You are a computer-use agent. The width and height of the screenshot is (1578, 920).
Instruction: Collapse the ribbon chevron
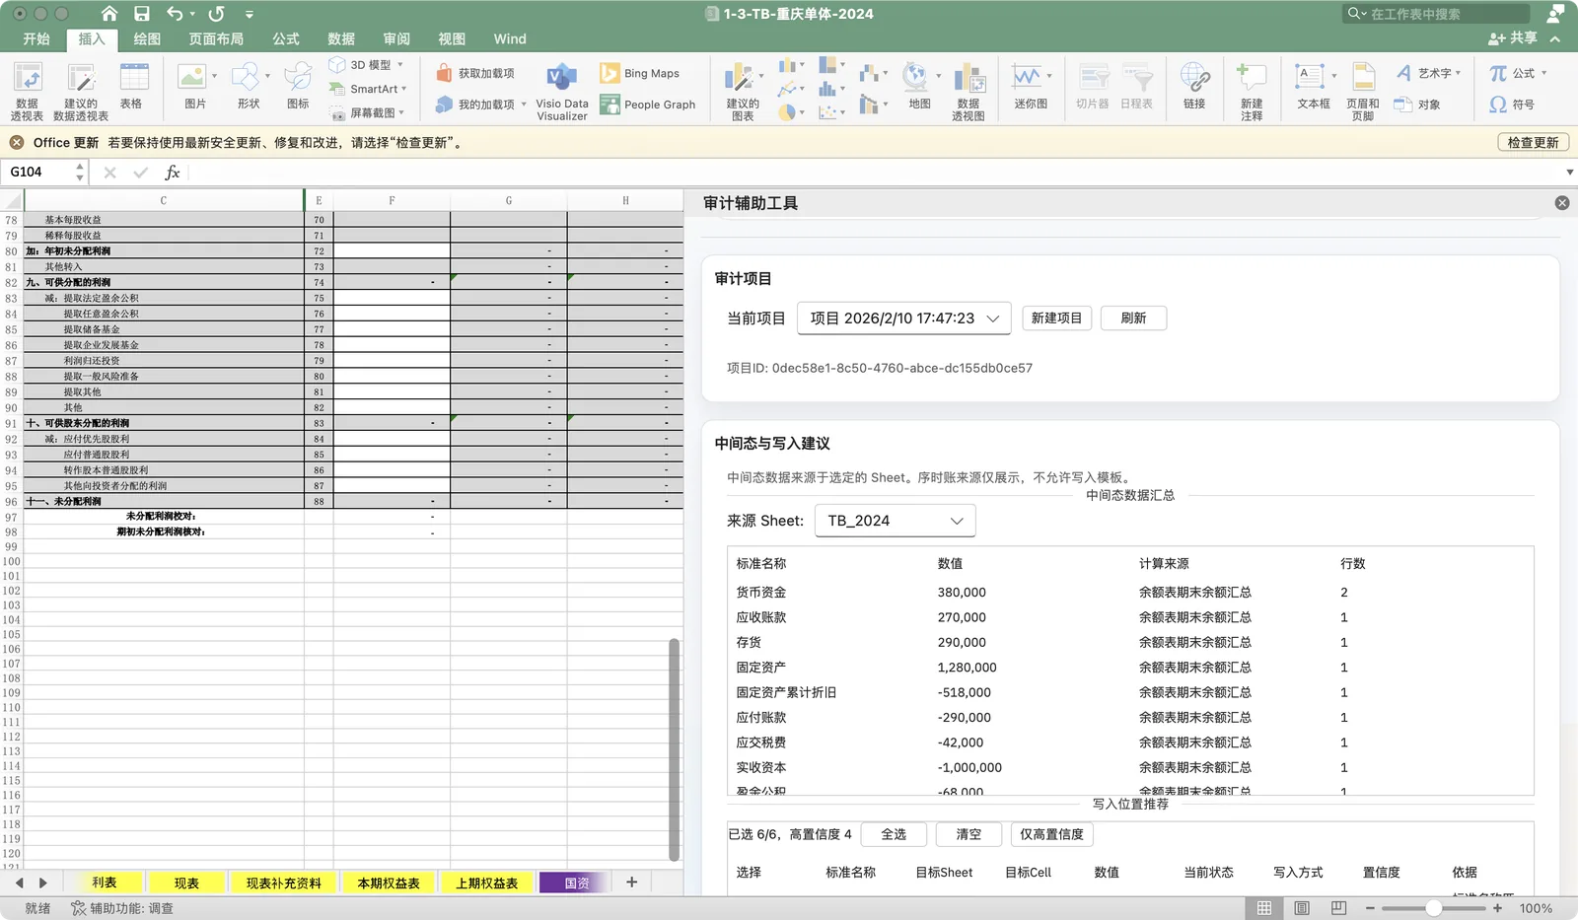pos(1555,38)
